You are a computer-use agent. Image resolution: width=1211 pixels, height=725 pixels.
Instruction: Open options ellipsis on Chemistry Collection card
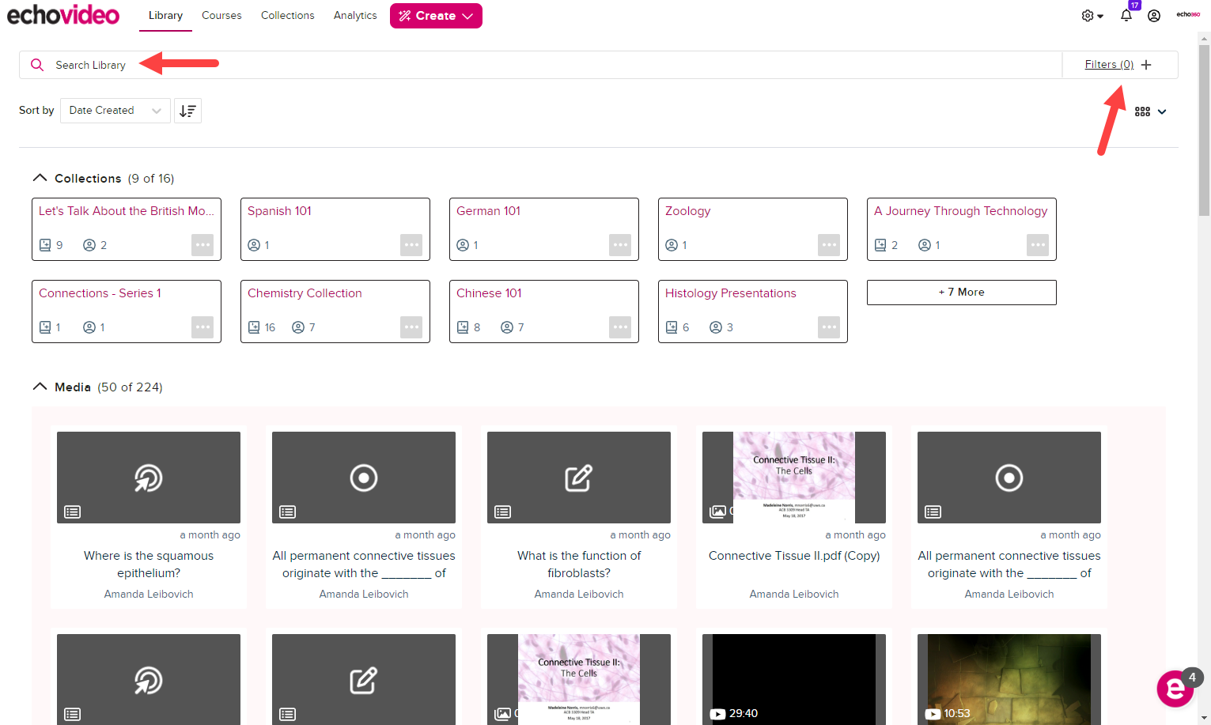(x=411, y=327)
